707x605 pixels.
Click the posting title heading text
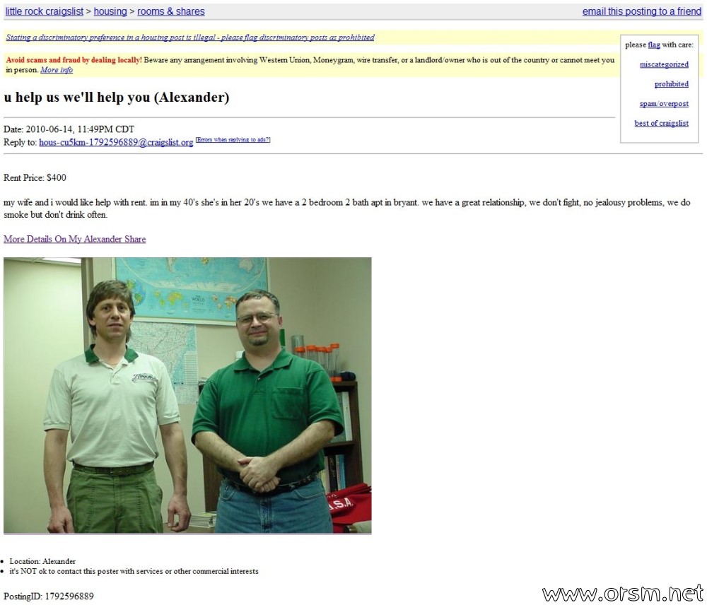pyautogui.click(x=117, y=97)
